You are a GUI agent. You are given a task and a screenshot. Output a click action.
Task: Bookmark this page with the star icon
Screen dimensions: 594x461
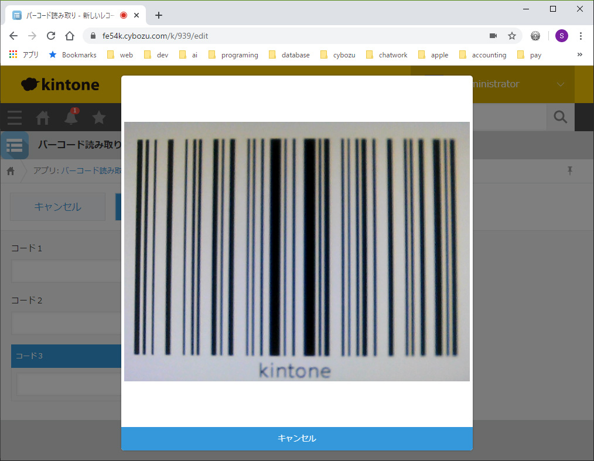click(512, 36)
